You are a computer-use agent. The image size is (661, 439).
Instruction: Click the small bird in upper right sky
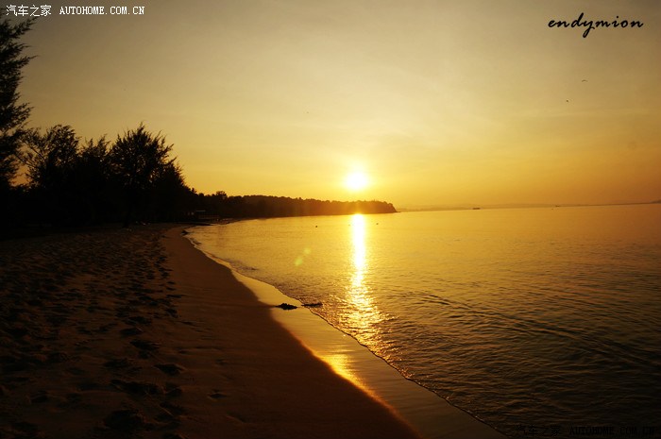coord(584,80)
